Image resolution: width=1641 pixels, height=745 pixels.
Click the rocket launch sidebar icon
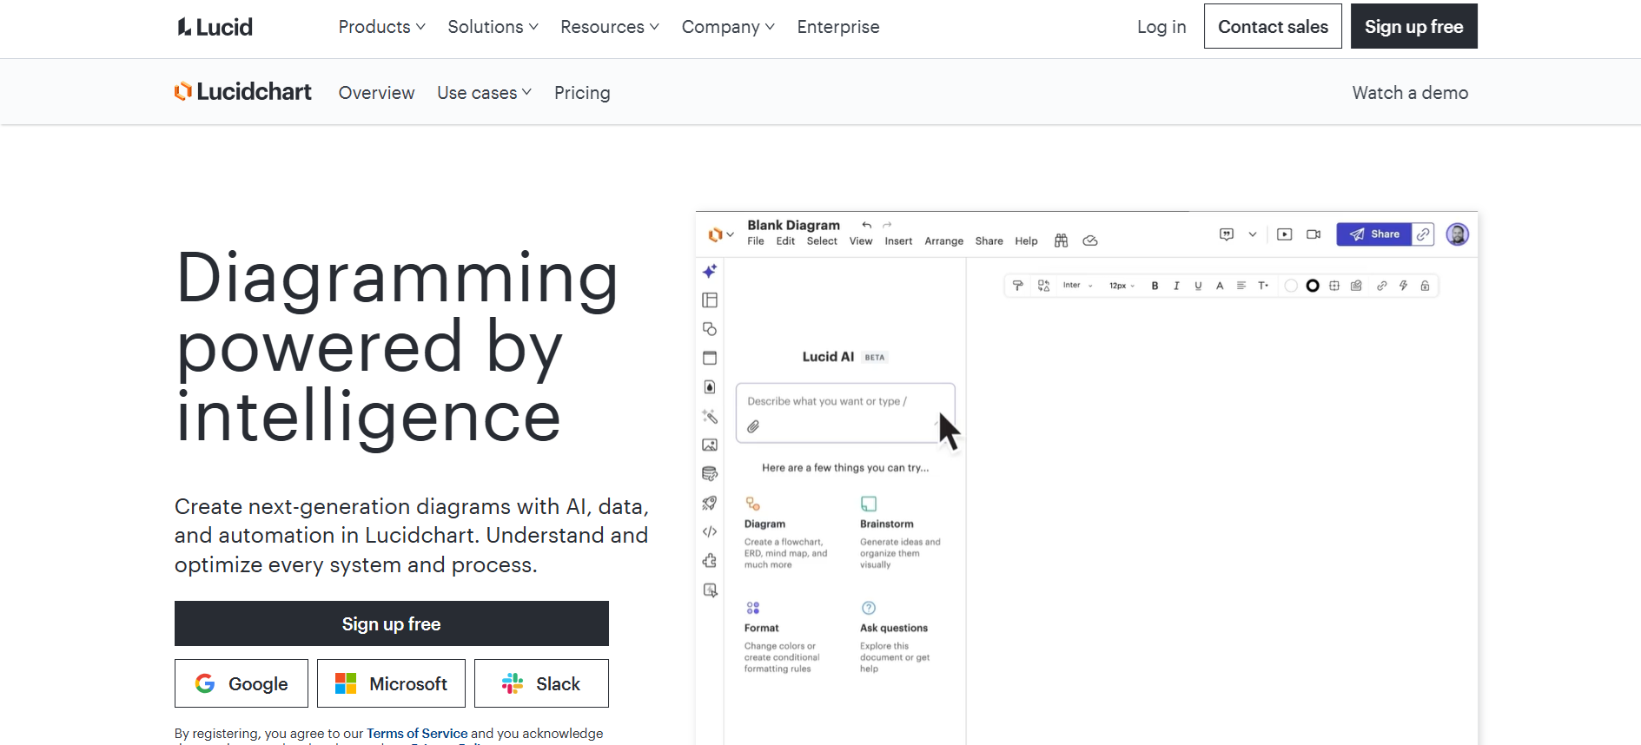click(x=710, y=503)
